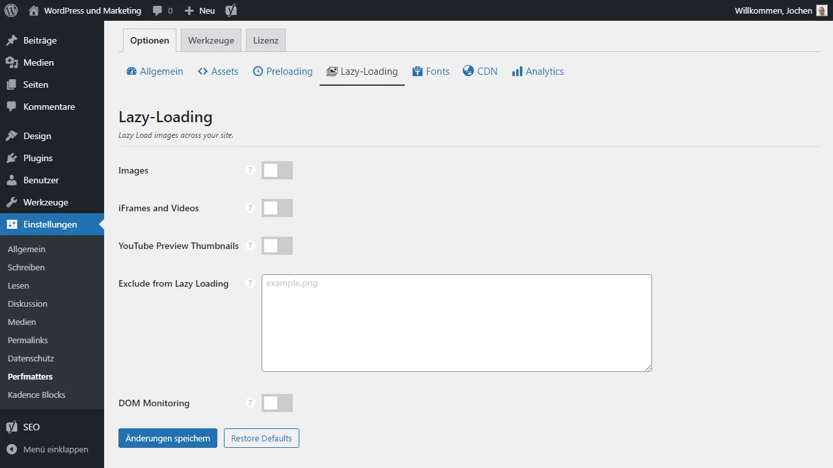Open WordPress und Marketing site link
The image size is (833, 468).
[92, 10]
